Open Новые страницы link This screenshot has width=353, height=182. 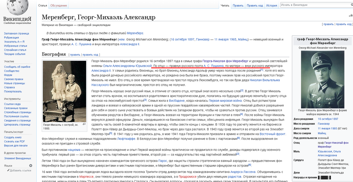[14, 83]
